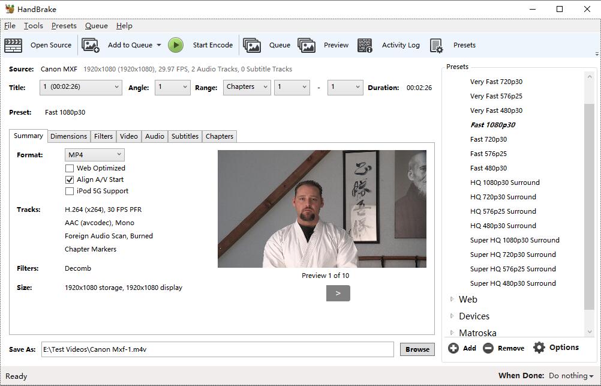This screenshot has height=386, width=601.
Task: Enable the Web Optimized checkbox
Action: point(70,168)
